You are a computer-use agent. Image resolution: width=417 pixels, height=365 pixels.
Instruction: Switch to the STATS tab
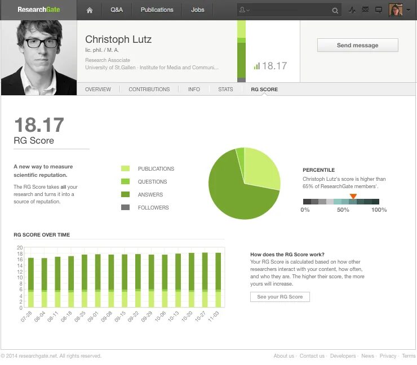(225, 90)
